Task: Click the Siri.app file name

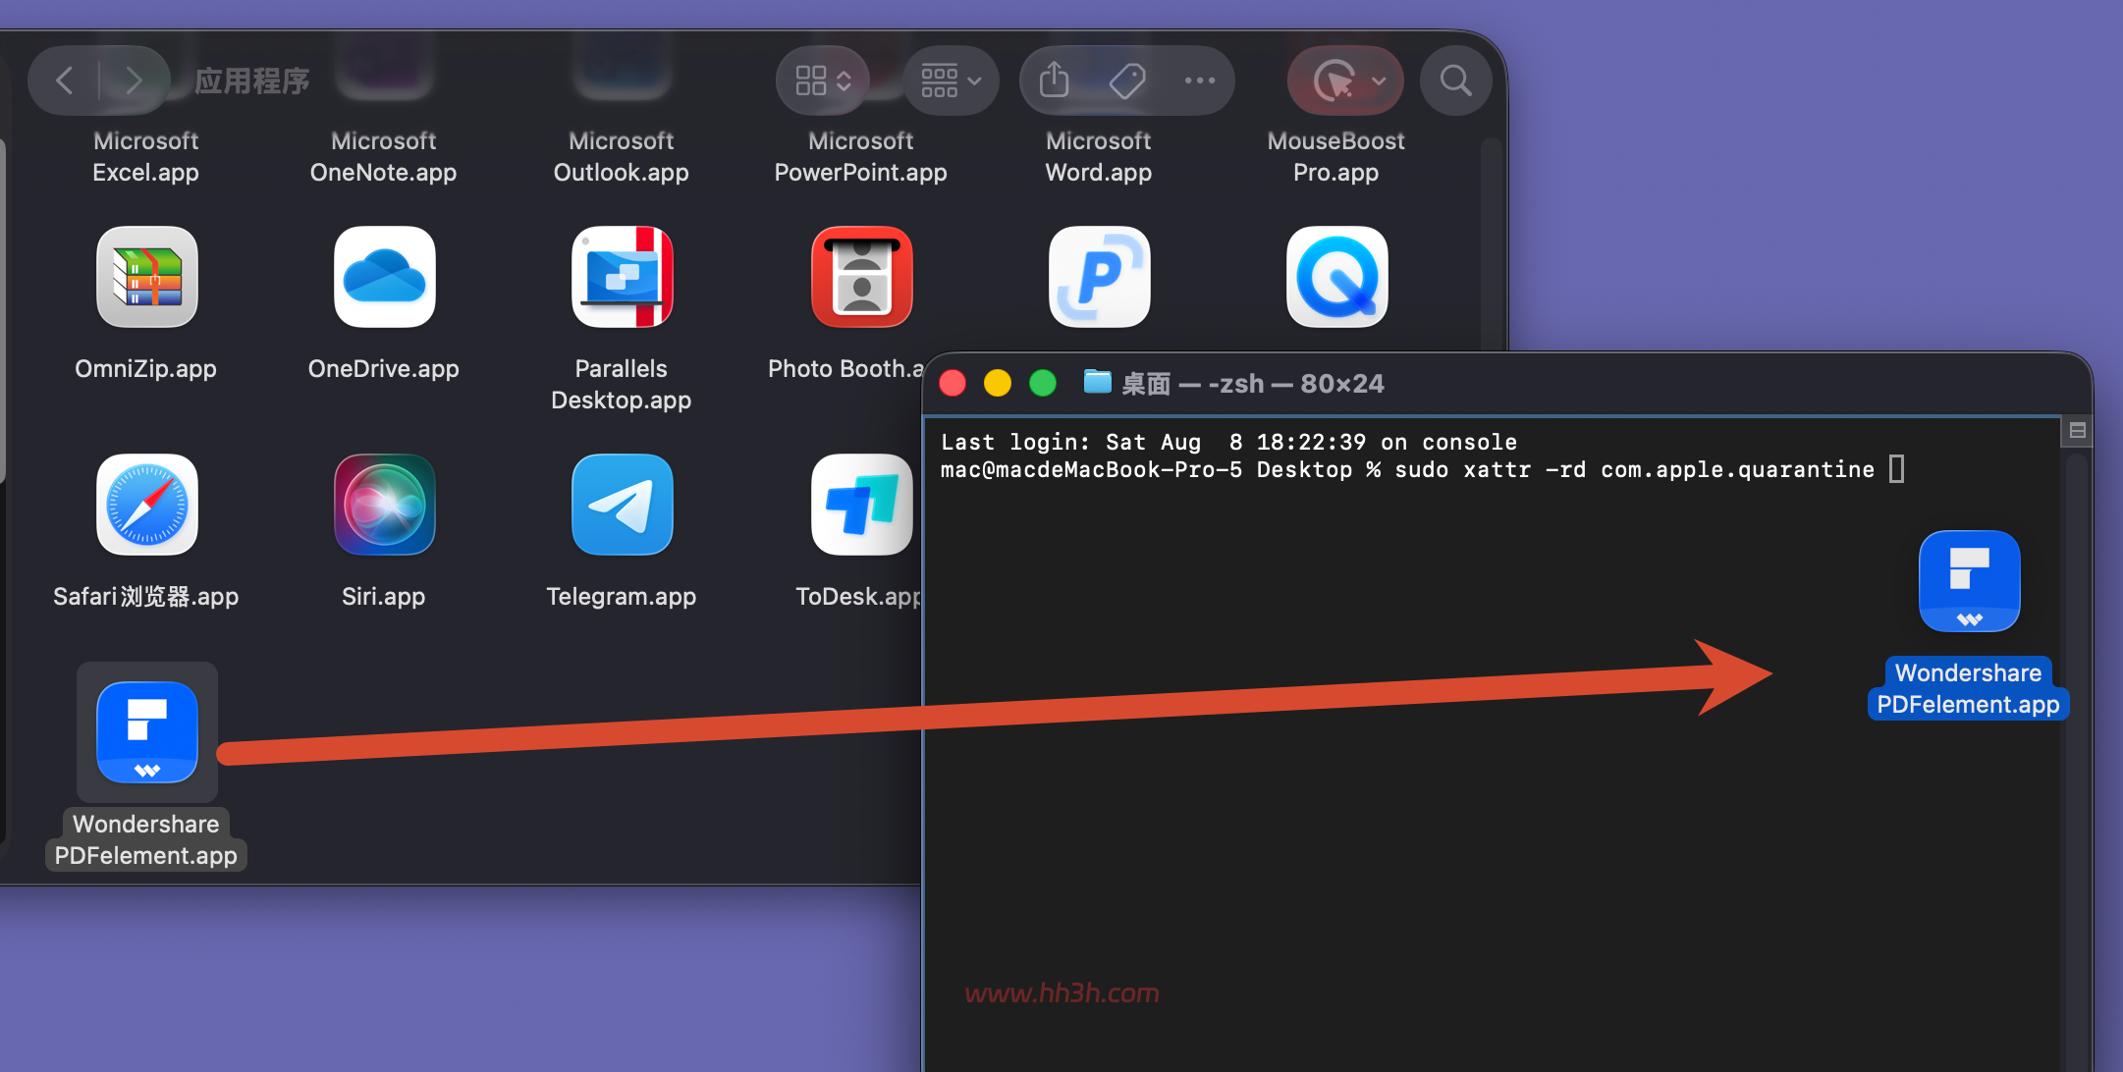Action: (384, 597)
